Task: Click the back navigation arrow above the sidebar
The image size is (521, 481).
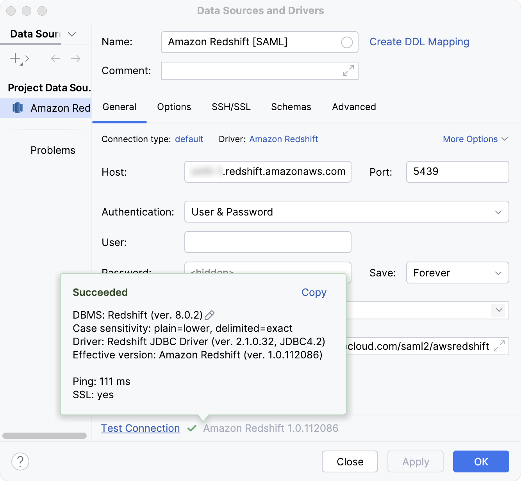Action: click(x=55, y=59)
